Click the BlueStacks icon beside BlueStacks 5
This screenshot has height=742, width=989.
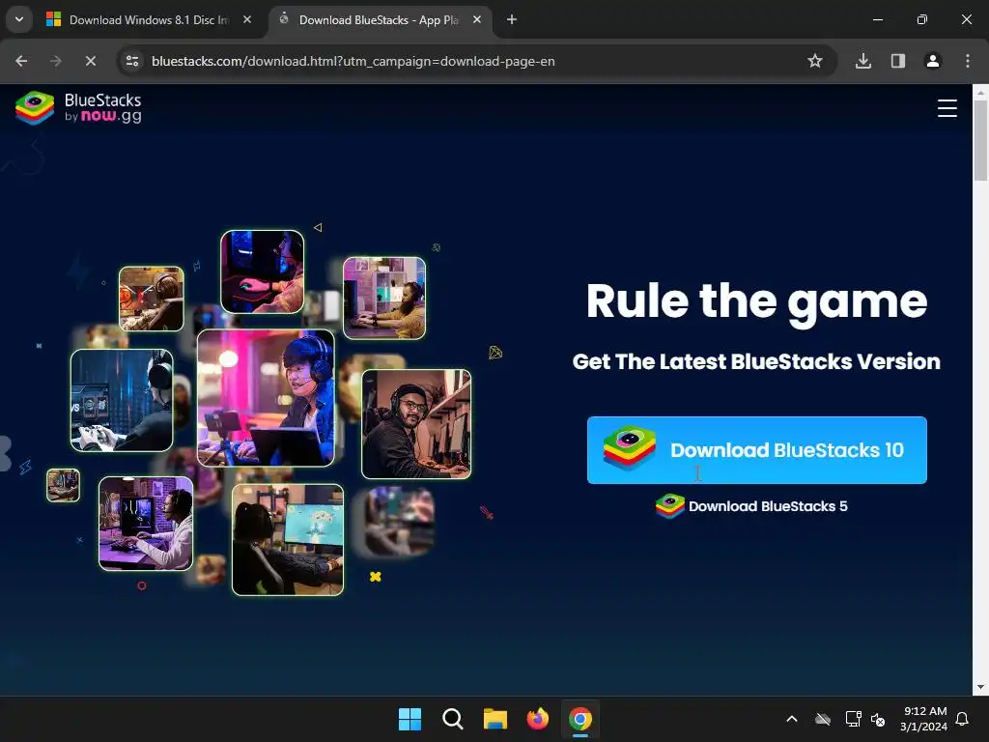(670, 506)
